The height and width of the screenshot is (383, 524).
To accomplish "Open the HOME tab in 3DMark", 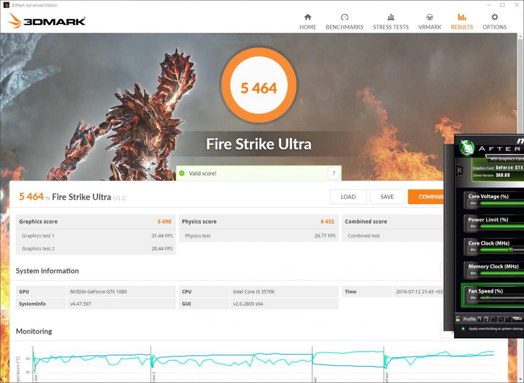I will click(308, 22).
